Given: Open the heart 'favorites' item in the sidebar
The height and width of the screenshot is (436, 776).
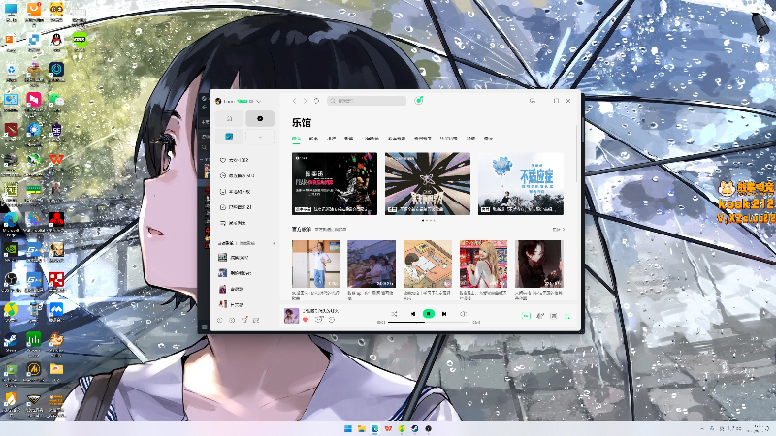Looking at the screenshot, I should 235,160.
